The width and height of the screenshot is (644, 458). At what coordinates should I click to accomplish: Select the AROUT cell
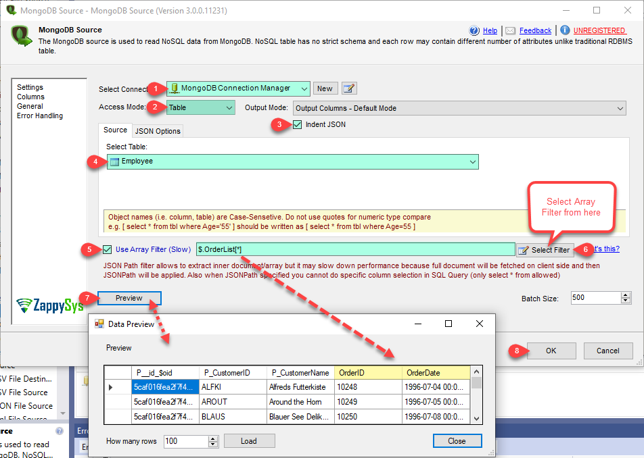tap(233, 402)
